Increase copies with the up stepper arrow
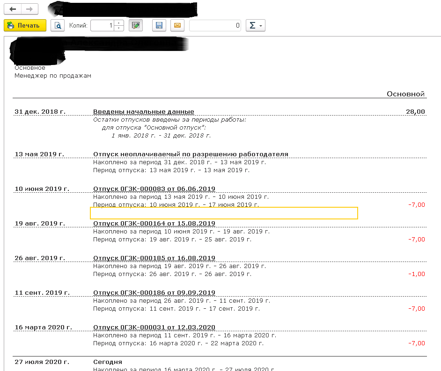Screen dimensions: 441x371 [119, 23]
